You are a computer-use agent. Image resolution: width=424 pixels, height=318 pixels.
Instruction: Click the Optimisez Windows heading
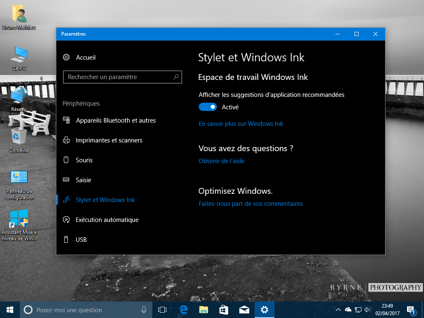(x=236, y=191)
